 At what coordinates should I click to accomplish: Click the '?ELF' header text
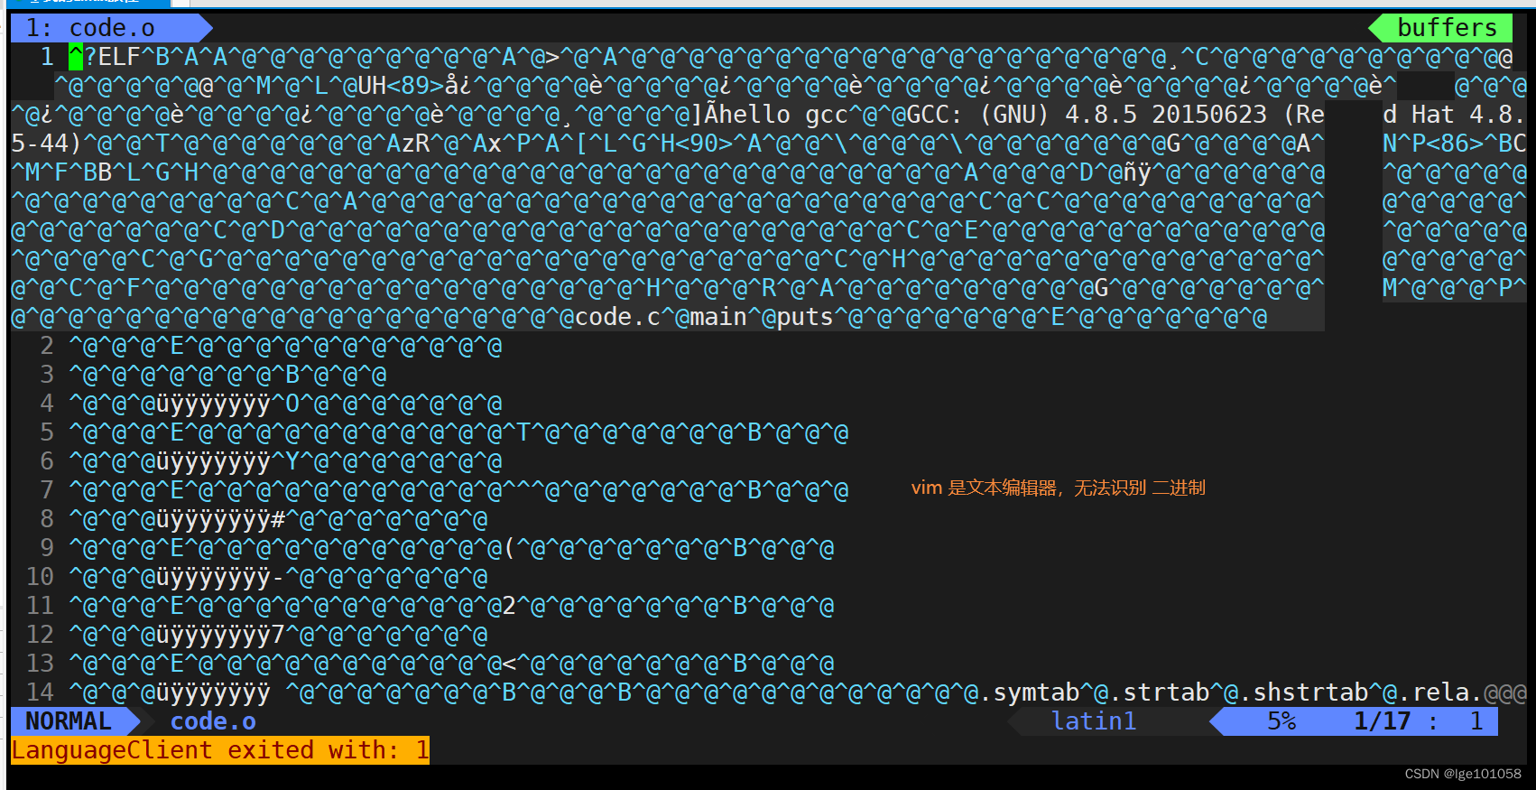[112, 57]
